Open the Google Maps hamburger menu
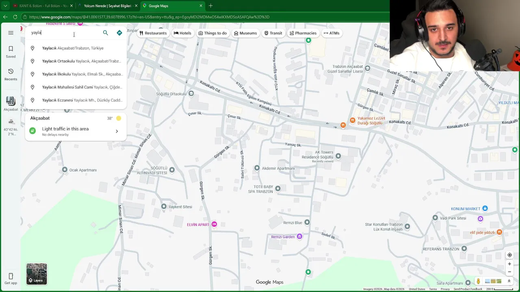Screen dimensions: 520x292 point(11,33)
